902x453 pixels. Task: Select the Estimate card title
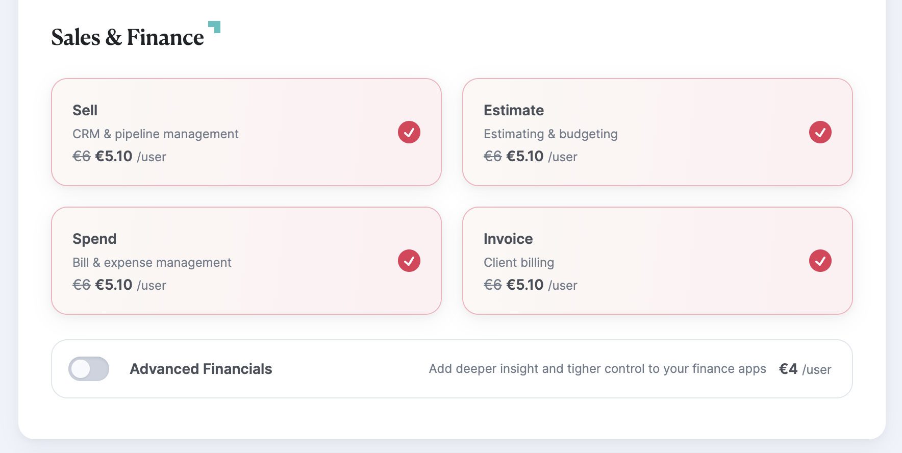(514, 110)
